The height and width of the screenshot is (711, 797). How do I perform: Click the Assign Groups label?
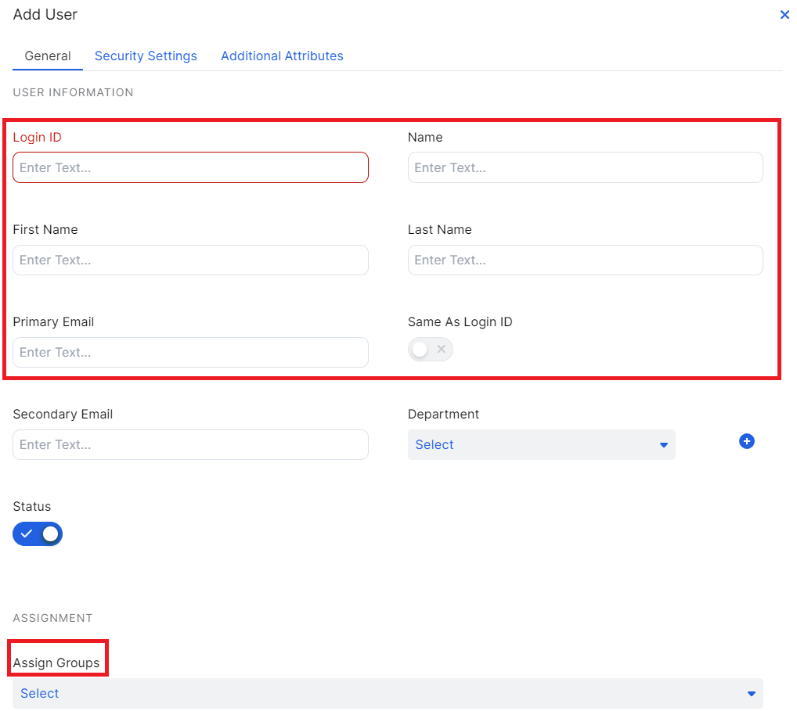pos(56,663)
